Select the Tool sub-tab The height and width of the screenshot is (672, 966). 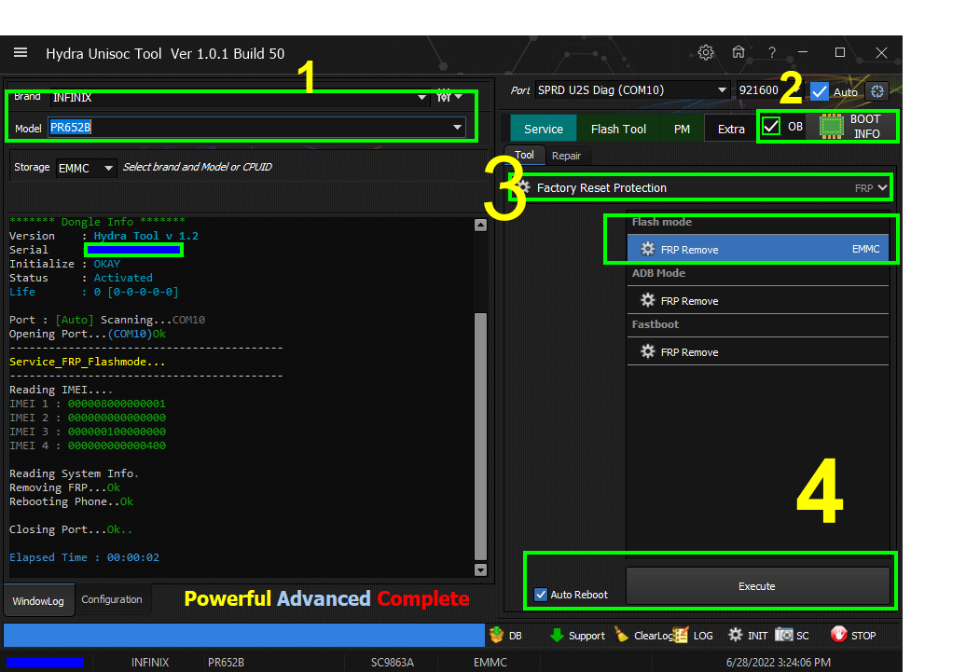tap(524, 156)
